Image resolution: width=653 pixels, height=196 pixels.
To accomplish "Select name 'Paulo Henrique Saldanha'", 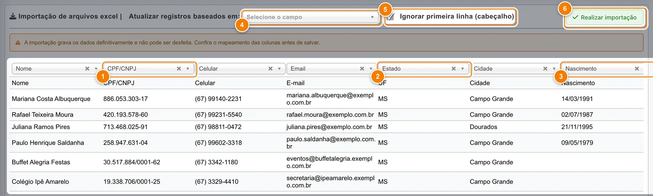I will [48, 143].
